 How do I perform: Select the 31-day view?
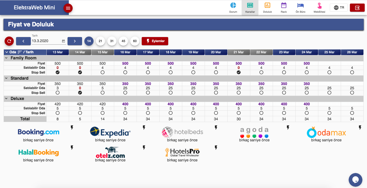tap(112, 41)
